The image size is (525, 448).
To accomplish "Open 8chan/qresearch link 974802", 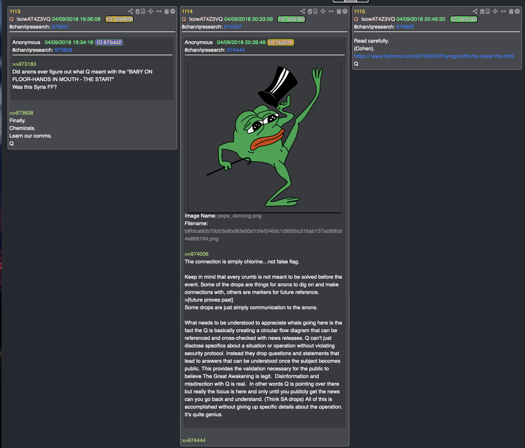I will 405,27.
